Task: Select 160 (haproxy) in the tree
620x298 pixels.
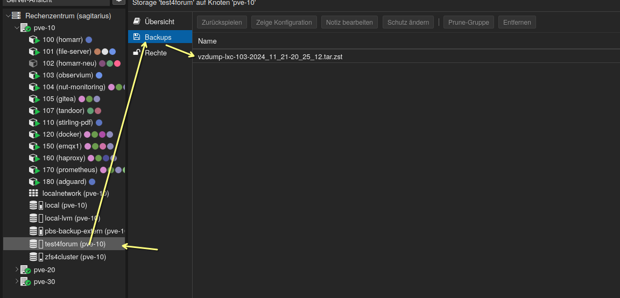Action: coord(64,158)
